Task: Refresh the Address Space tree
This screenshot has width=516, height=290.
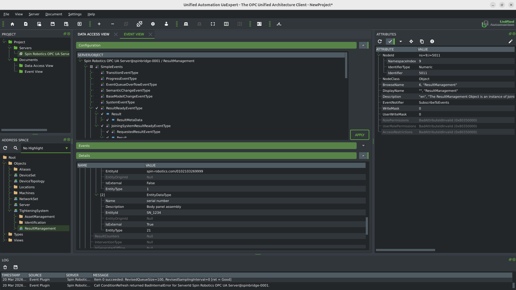Action: (5, 148)
